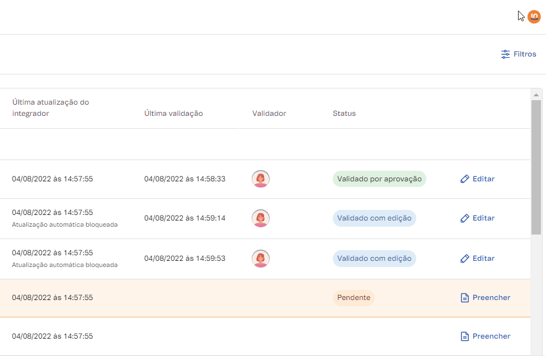Image resolution: width=546 pixels, height=356 pixels.
Task: Click Validado com edição badge in 14:59:14 row
Action: click(374, 218)
